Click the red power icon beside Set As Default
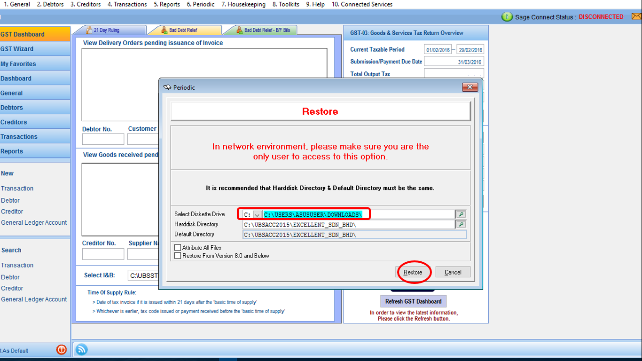 (61, 350)
